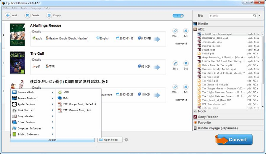Click the blue arrow for the 148KB book

157,95
